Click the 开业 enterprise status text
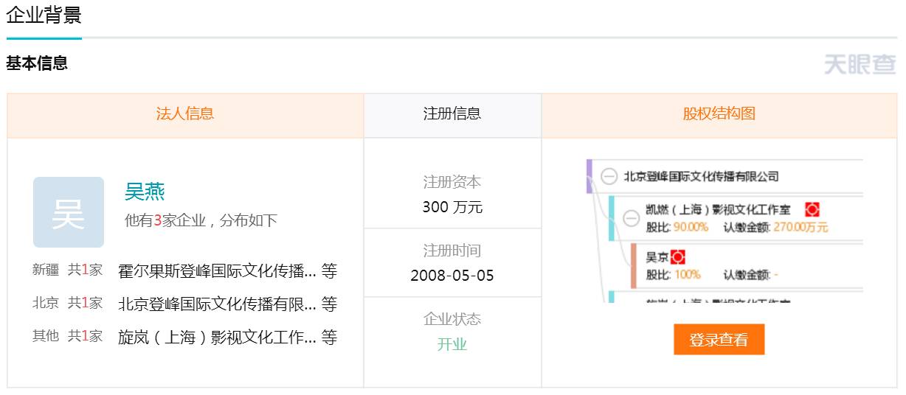The height and width of the screenshot is (395, 906). (x=452, y=344)
